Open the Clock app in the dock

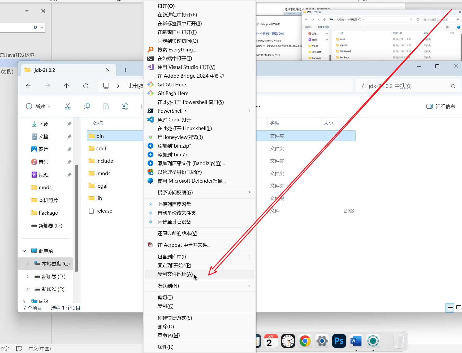pos(288,341)
